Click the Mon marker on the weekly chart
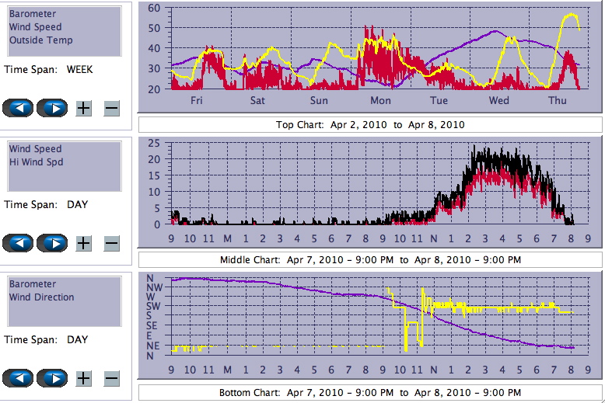Image resolution: width=605 pixels, height=403 pixels. tap(380, 101)
